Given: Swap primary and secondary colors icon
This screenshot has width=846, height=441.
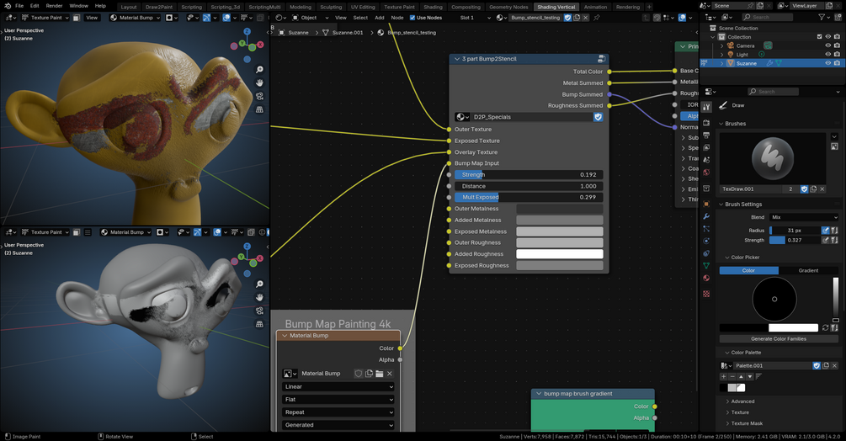Looking at the screenshot, I should click(826, 327).
